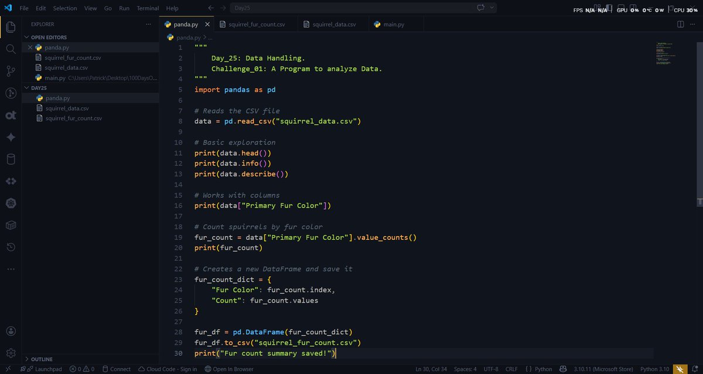Image resolution: width=703 pixels, height=374 pixels.
Task: Open the Go menu
Action: pos(108,8)
